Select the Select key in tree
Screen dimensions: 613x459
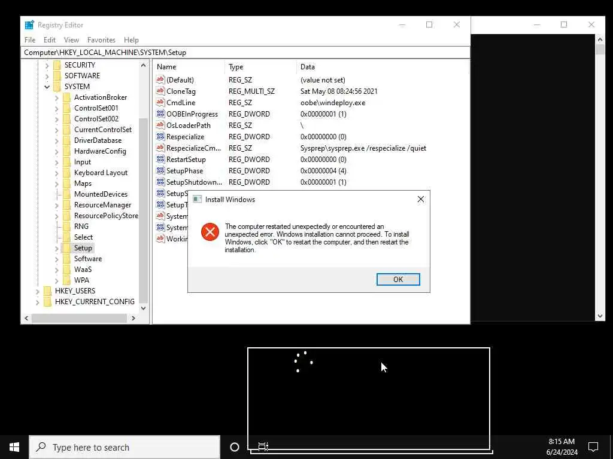83,237
